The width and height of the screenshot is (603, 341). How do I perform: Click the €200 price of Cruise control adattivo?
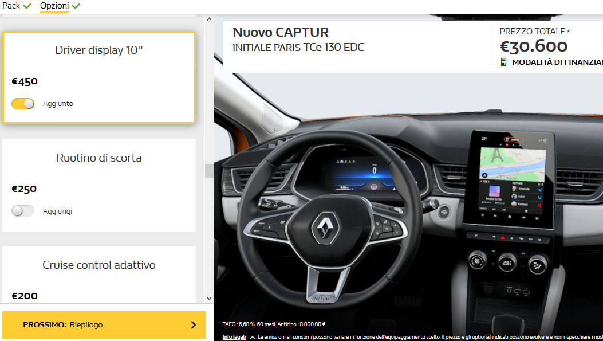coord(25,296)
